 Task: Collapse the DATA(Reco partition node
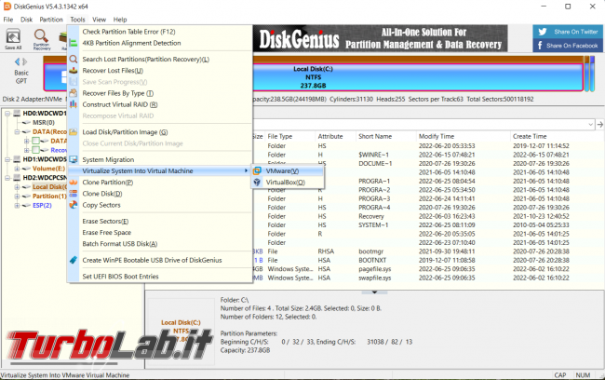[x=17, y=131]
